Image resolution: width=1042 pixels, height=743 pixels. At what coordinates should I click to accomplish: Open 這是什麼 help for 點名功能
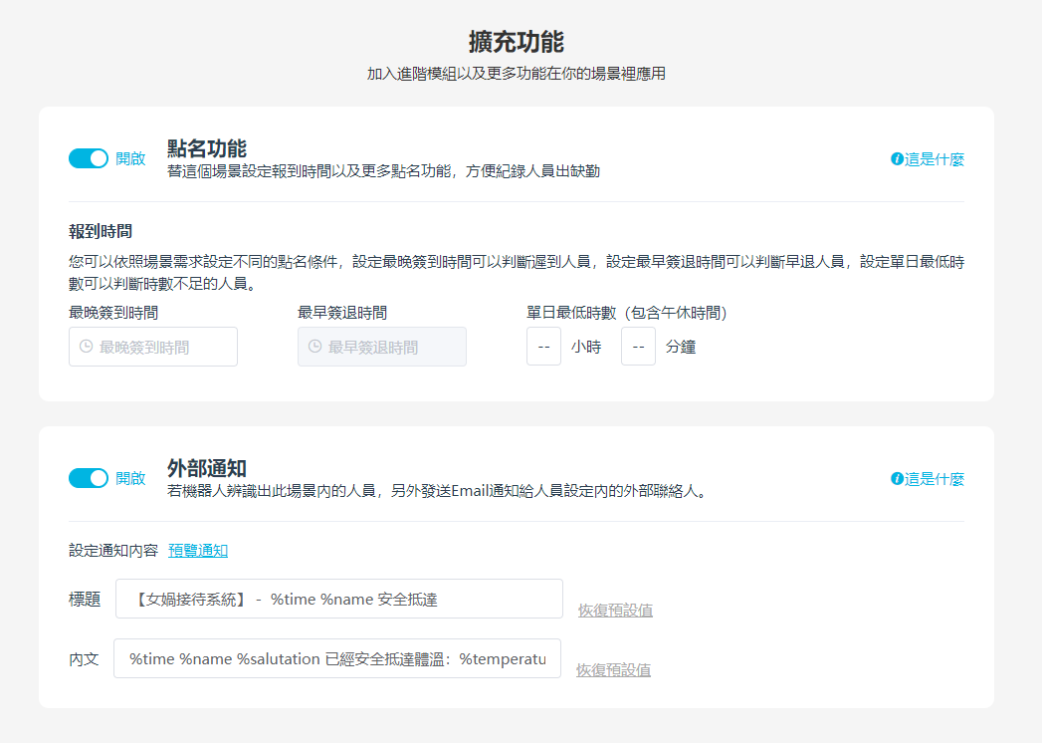(x=934, y=159)
